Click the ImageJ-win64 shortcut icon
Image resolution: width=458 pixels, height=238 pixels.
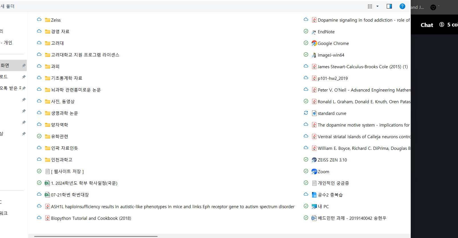click(x=314, y=55)
